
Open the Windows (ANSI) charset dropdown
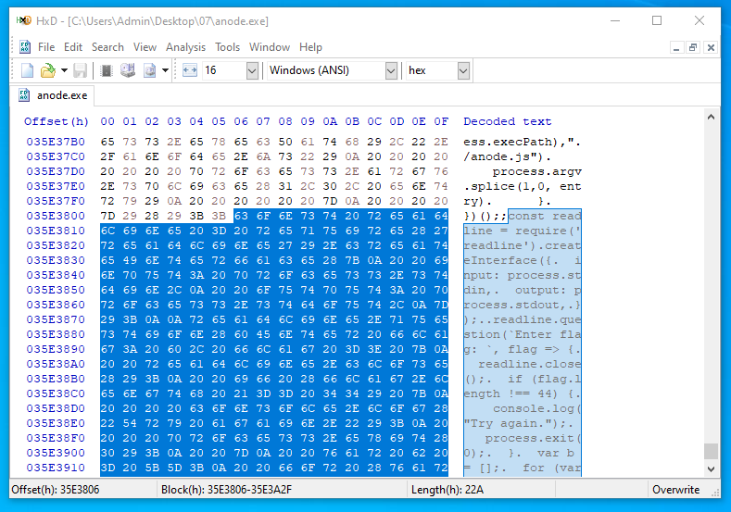(391, 70)
